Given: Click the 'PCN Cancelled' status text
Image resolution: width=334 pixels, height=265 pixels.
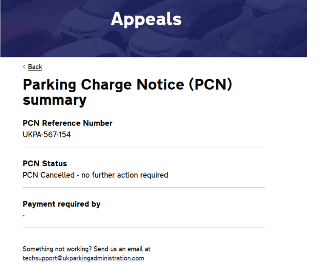Looking at the screenshot, I should (49, 175).
